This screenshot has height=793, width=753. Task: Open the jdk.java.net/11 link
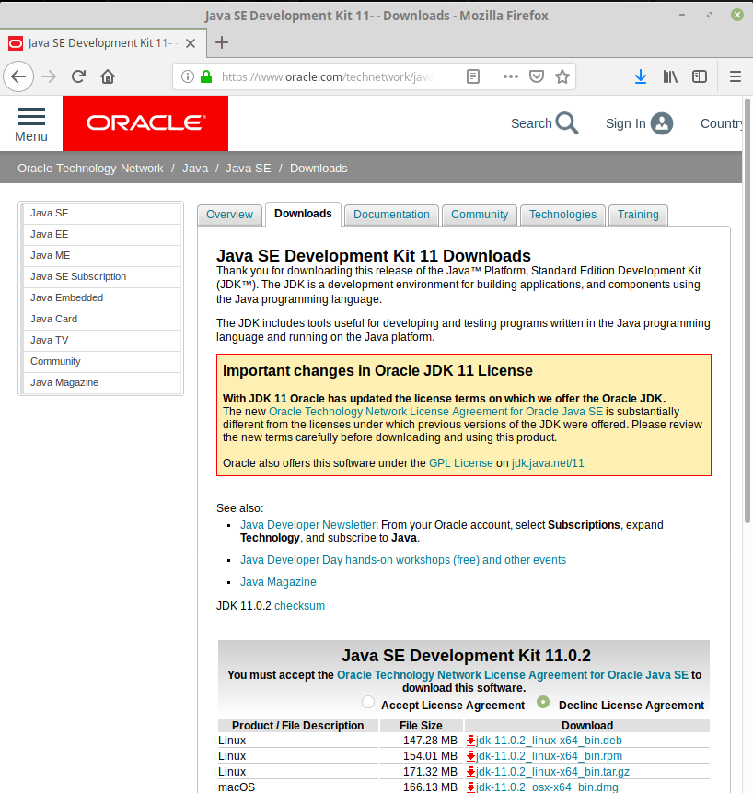[548, 463]
